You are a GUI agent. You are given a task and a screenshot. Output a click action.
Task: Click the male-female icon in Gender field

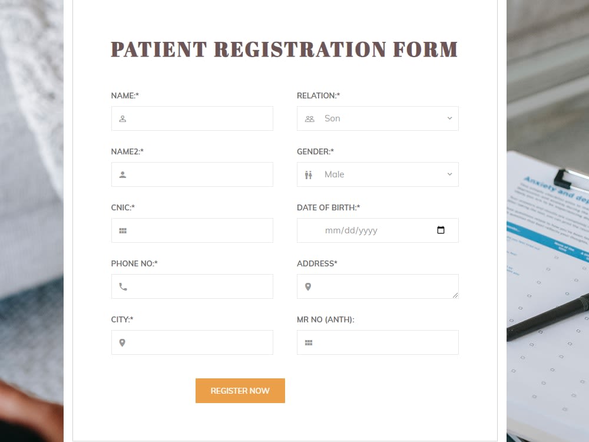[x=309, y=175]
